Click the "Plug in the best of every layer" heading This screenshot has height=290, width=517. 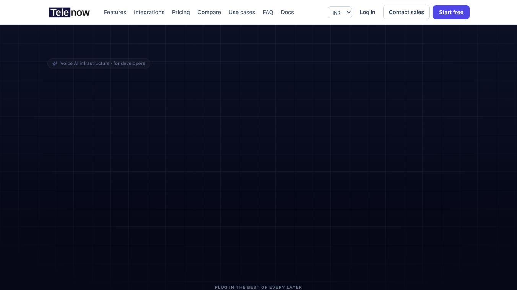coord(258,287)
